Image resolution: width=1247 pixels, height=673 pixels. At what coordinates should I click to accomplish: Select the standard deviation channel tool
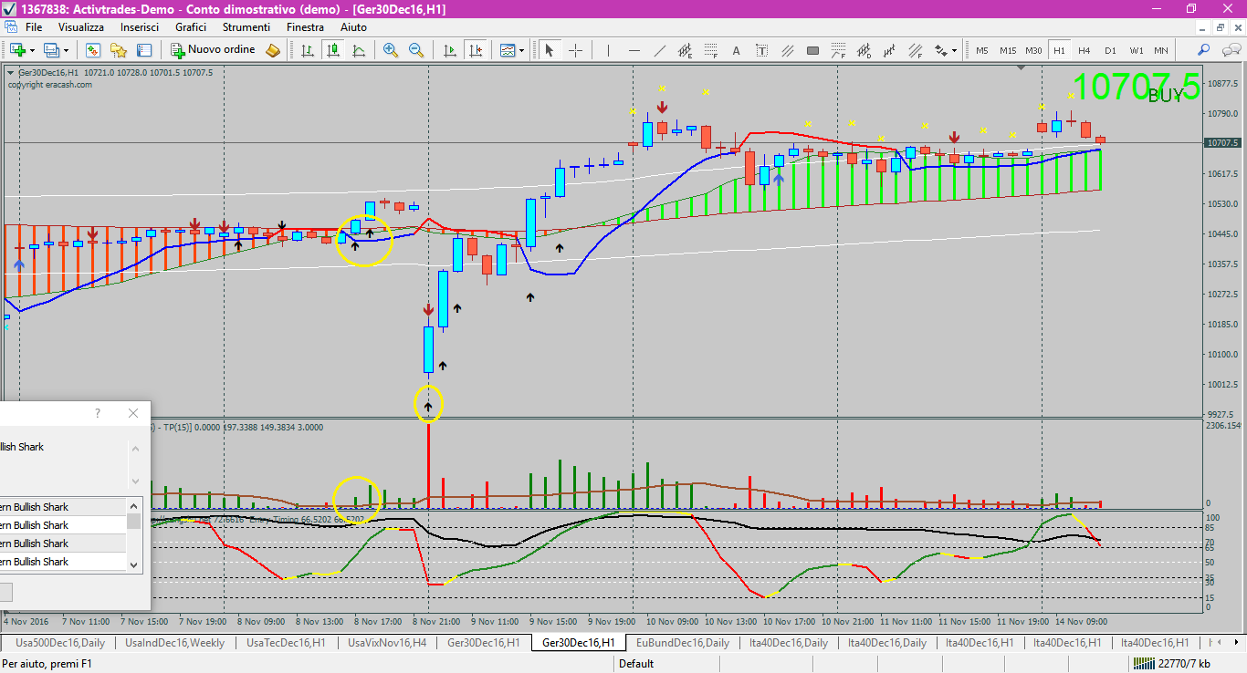(x=864, y=50)
